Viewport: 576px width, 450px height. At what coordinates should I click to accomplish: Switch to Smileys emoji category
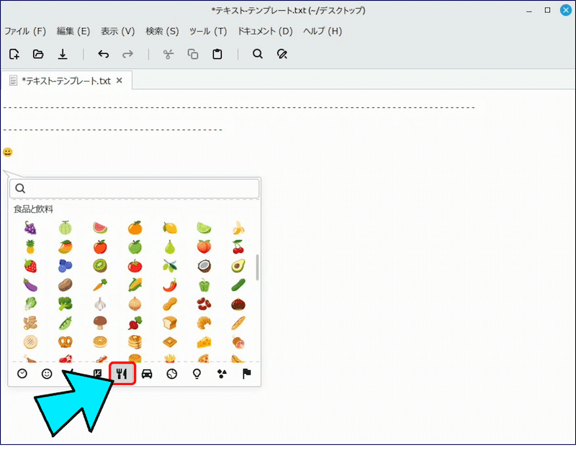tap(47, 374)
